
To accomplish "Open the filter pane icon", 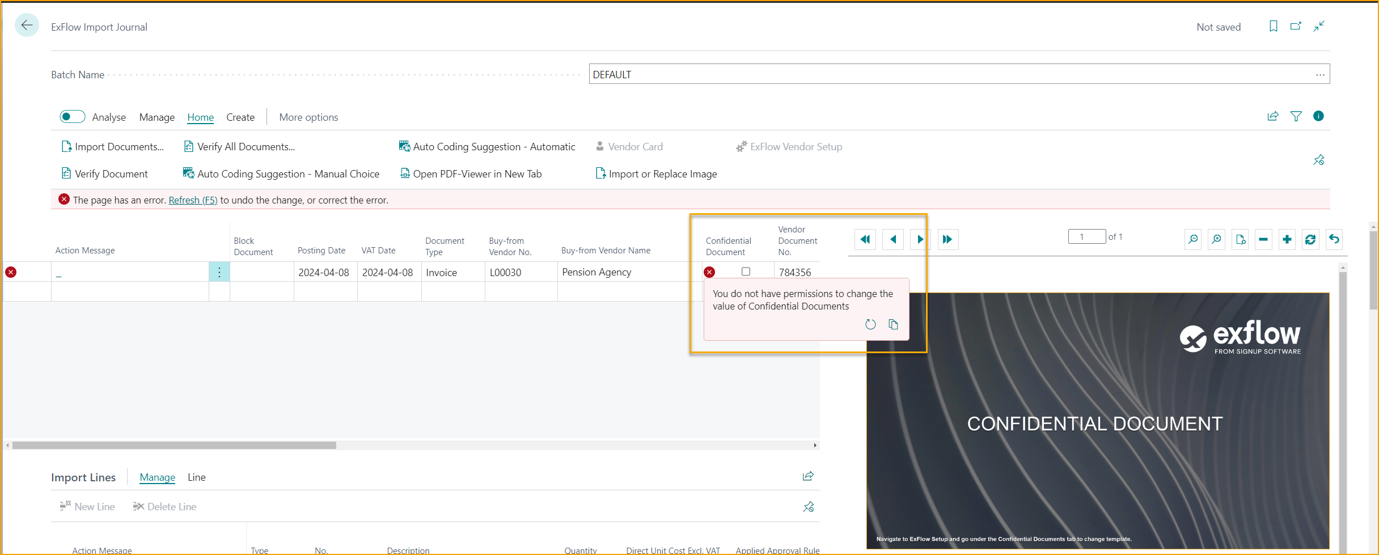I will 1296,116.
